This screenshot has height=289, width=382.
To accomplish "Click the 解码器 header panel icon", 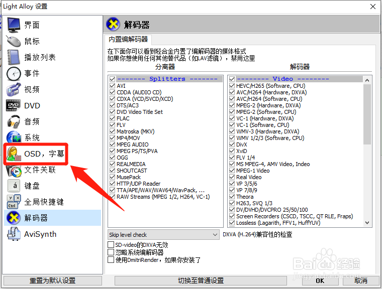I will [x=113, y=24].
